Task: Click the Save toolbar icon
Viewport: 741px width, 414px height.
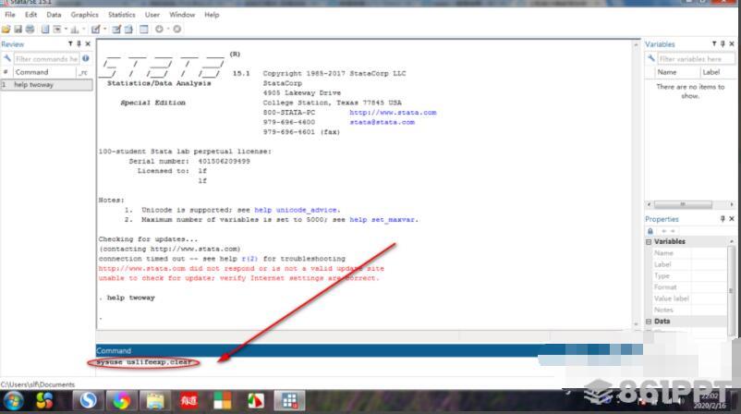Action: click(18, 30)
